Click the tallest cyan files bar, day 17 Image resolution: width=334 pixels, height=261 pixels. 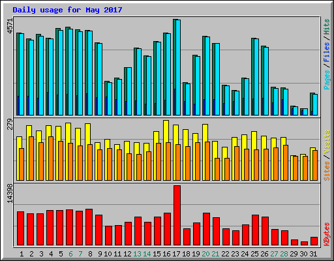tap(178, 67)
